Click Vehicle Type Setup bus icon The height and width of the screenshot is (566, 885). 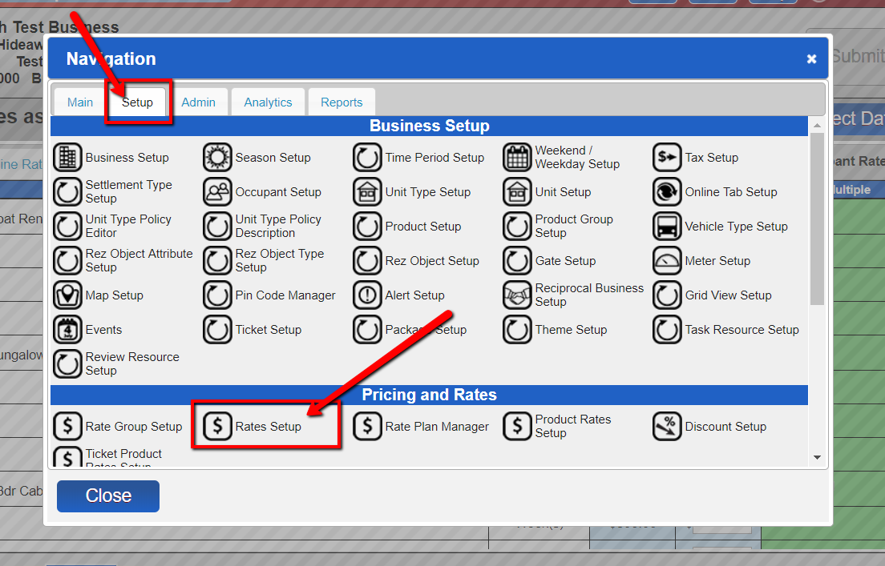tap(667, 226)
